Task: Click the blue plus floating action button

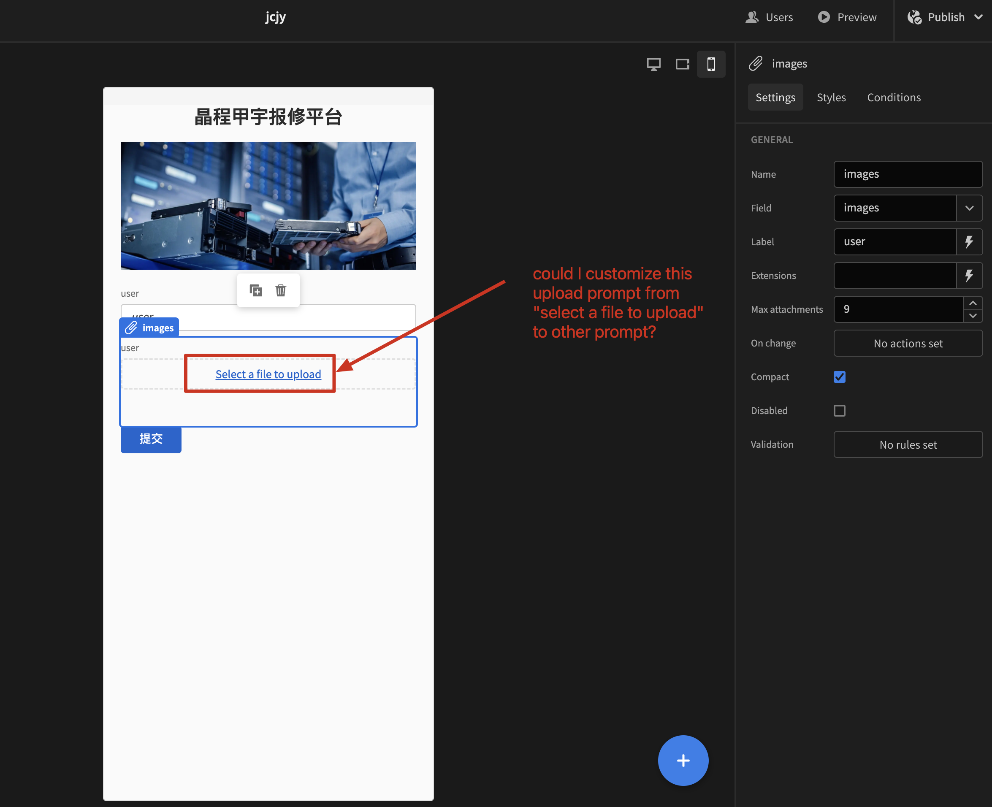Action: click(683, 760)
